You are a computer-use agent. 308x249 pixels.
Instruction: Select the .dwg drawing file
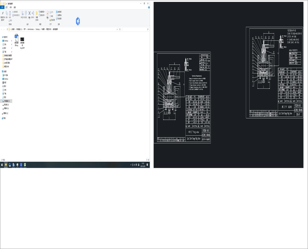(16, 40)
